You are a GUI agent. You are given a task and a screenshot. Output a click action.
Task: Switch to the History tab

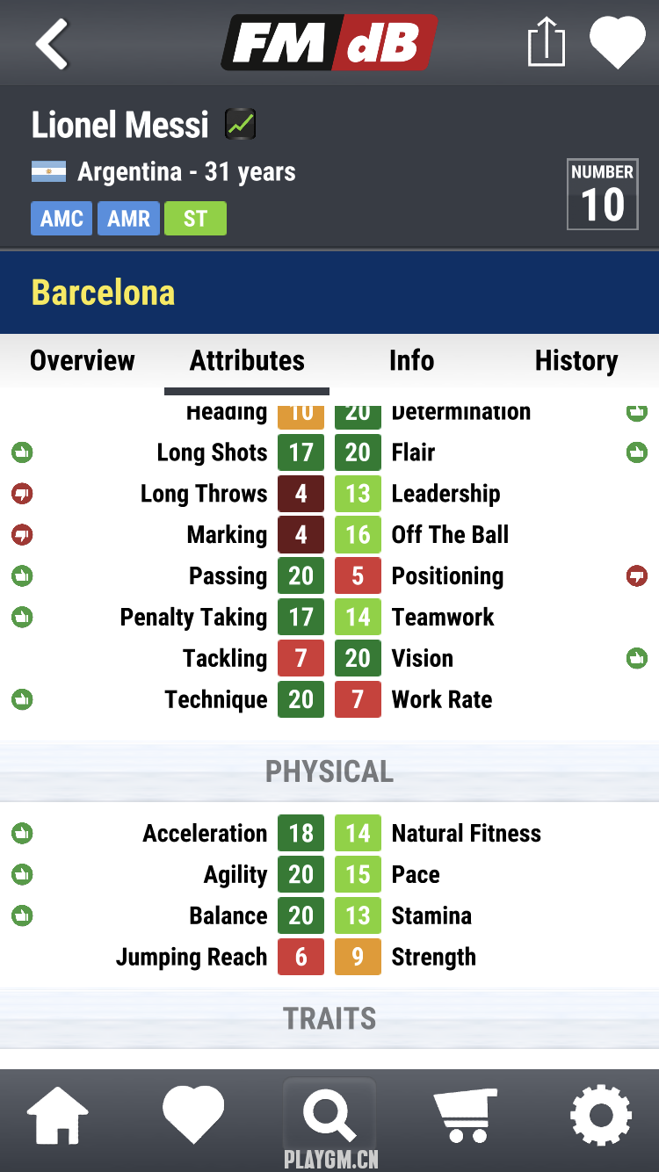point(576,360)
